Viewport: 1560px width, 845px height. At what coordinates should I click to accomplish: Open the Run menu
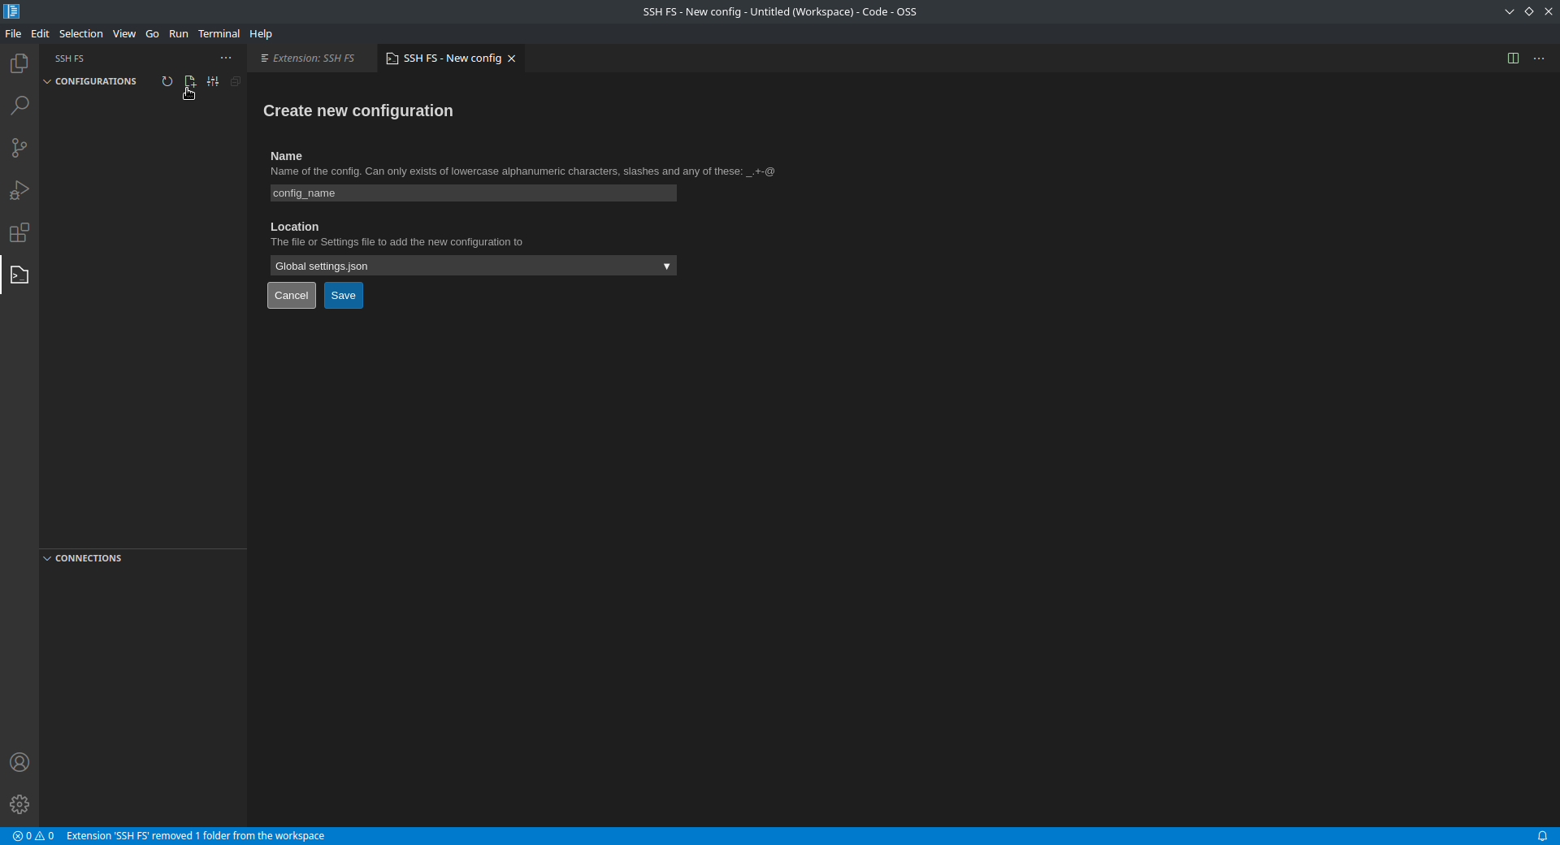[x=179, y=33]
